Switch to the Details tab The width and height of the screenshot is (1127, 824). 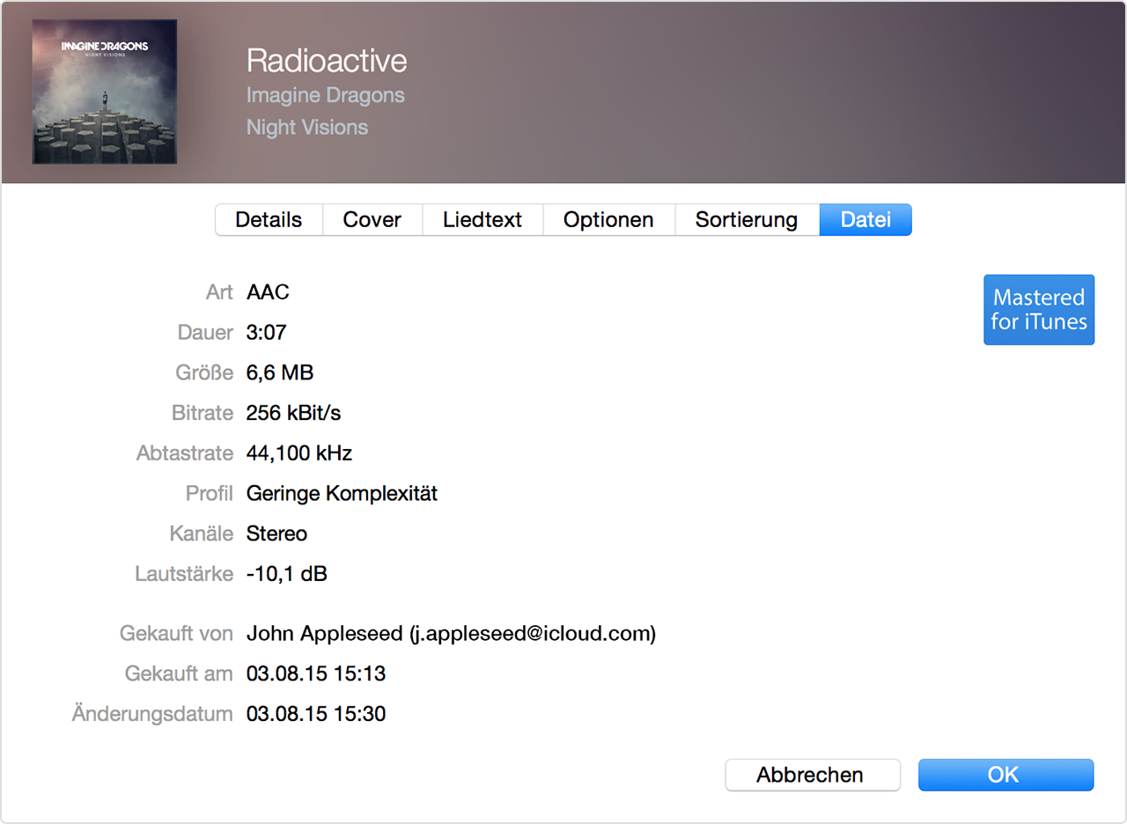pyautogui.click(x=269, y=220)
